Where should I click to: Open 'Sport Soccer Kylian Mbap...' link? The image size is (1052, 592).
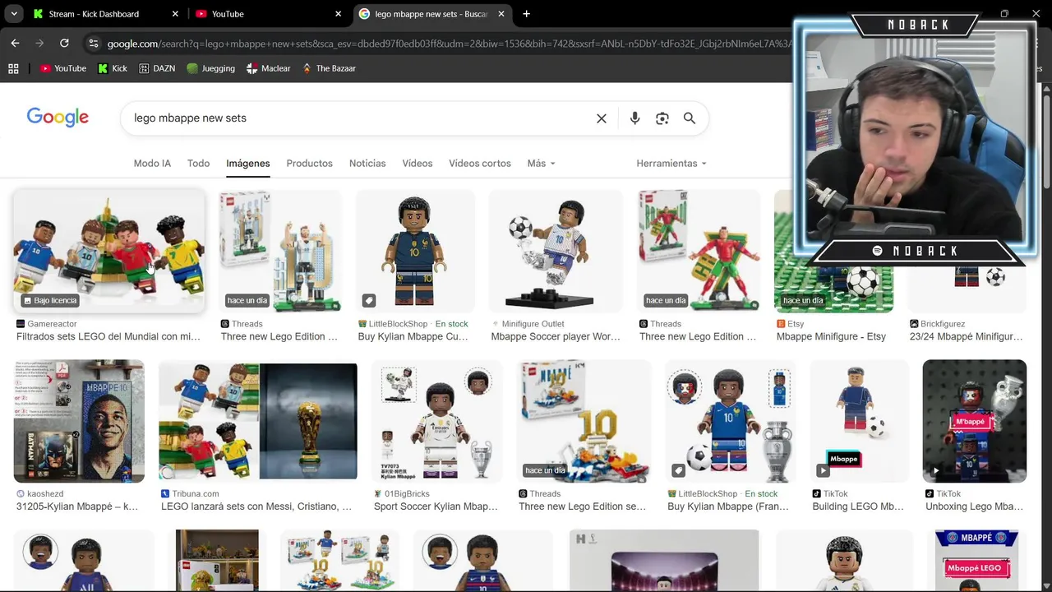(x=436, y=506)
